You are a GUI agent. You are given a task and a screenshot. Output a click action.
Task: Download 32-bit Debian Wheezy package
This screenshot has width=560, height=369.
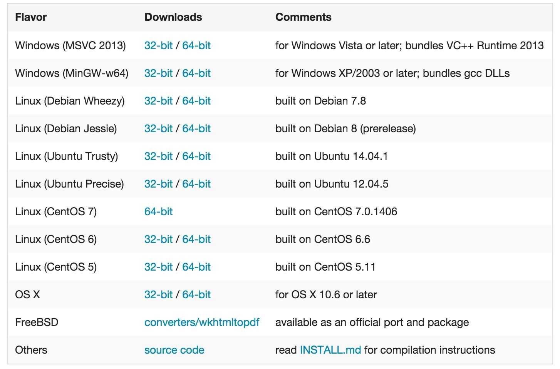point(158,101)
